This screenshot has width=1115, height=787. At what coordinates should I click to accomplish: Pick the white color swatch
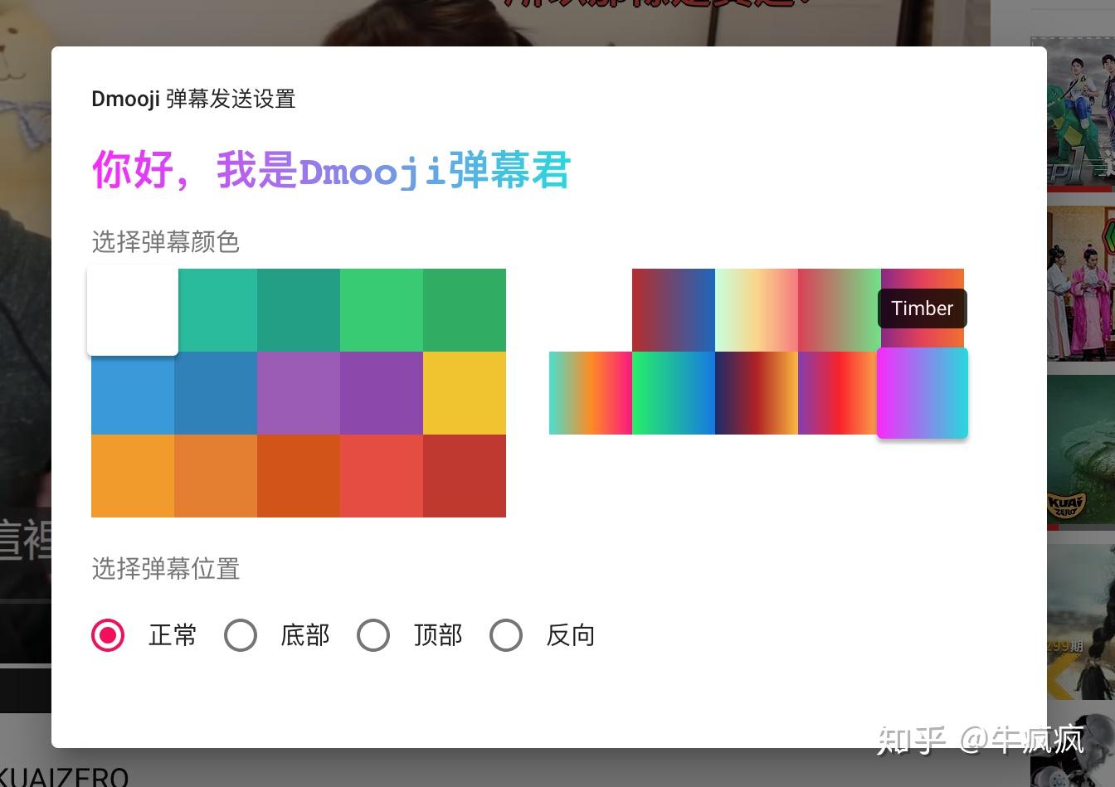click(x=133, y=310)
